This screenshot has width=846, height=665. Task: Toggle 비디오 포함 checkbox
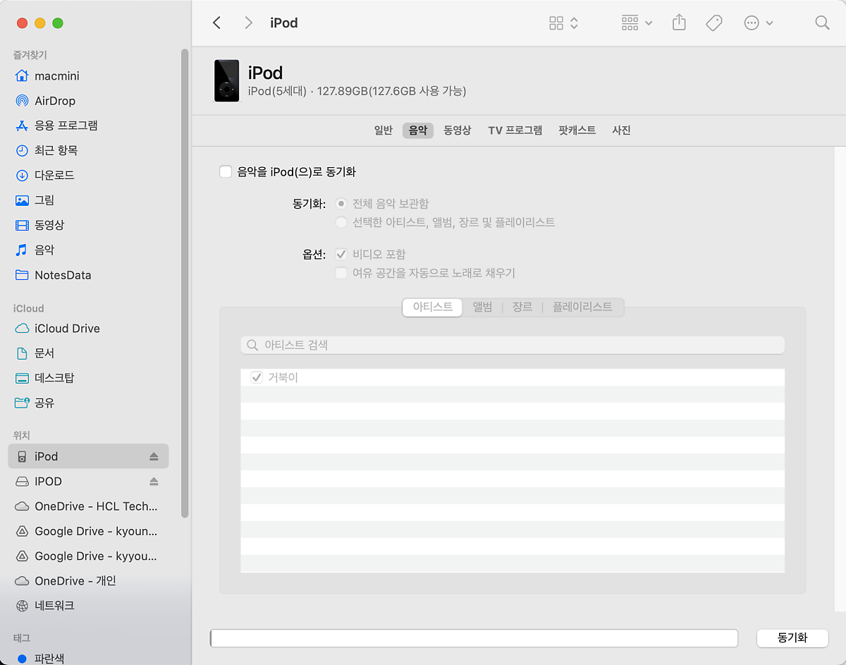(341, 255)
